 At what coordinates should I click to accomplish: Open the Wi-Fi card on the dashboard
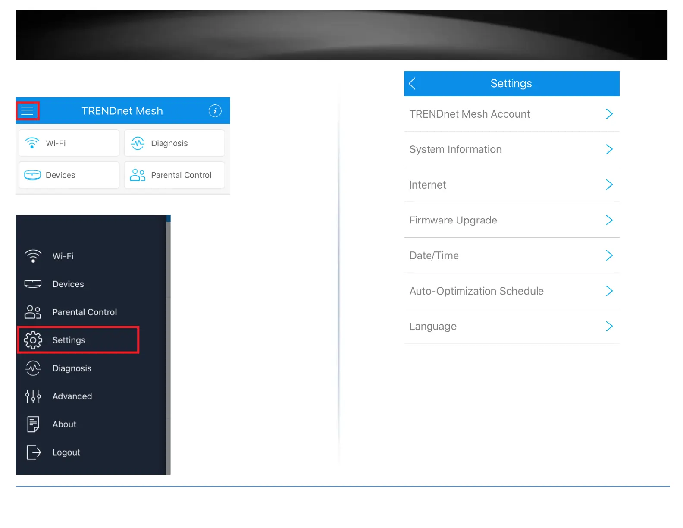click(69, 143)
